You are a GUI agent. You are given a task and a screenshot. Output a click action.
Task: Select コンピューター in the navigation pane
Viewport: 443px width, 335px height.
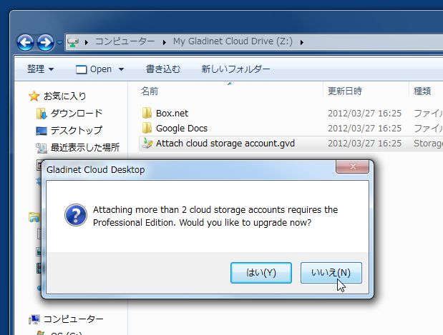pos(74,319)
